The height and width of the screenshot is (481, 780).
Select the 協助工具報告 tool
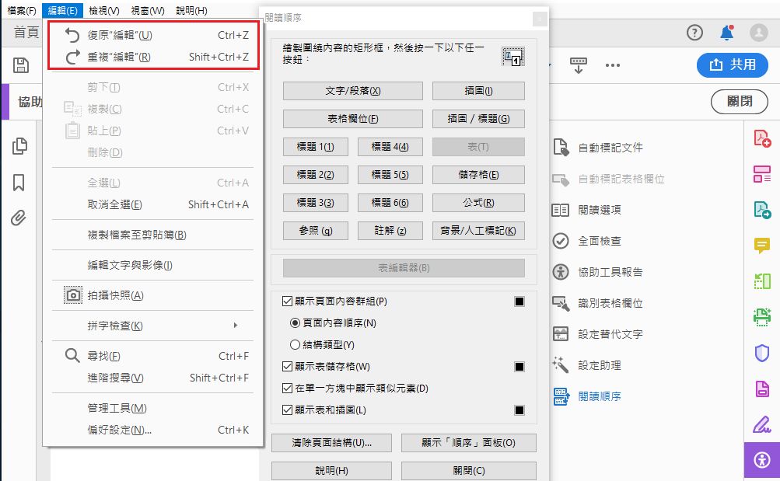[607, 274]
